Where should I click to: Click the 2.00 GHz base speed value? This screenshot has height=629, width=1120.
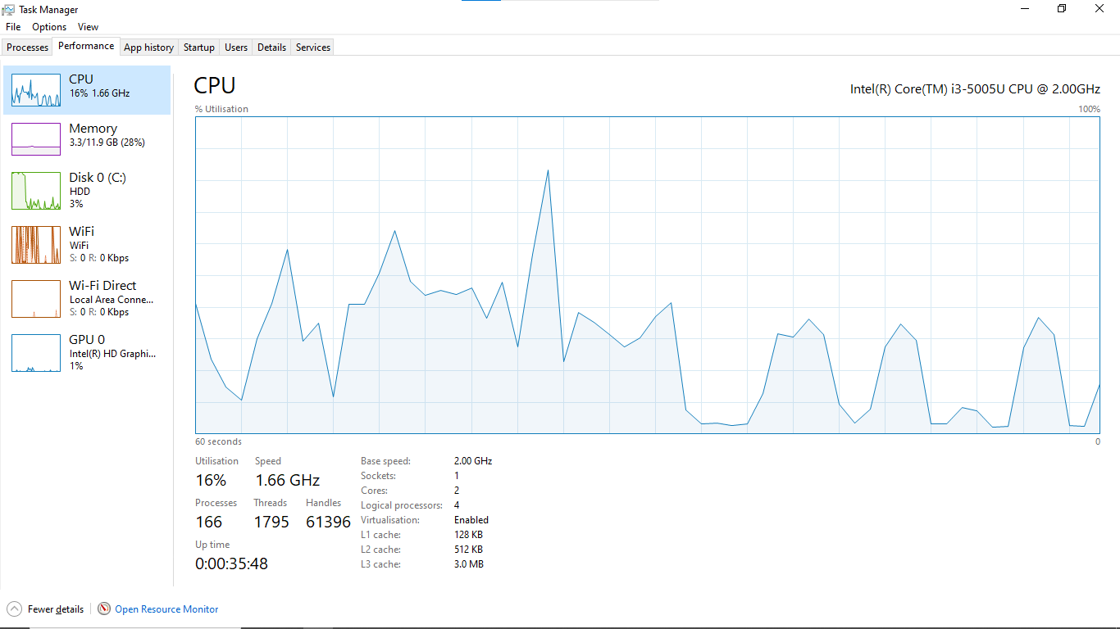(x=473, y=461)
